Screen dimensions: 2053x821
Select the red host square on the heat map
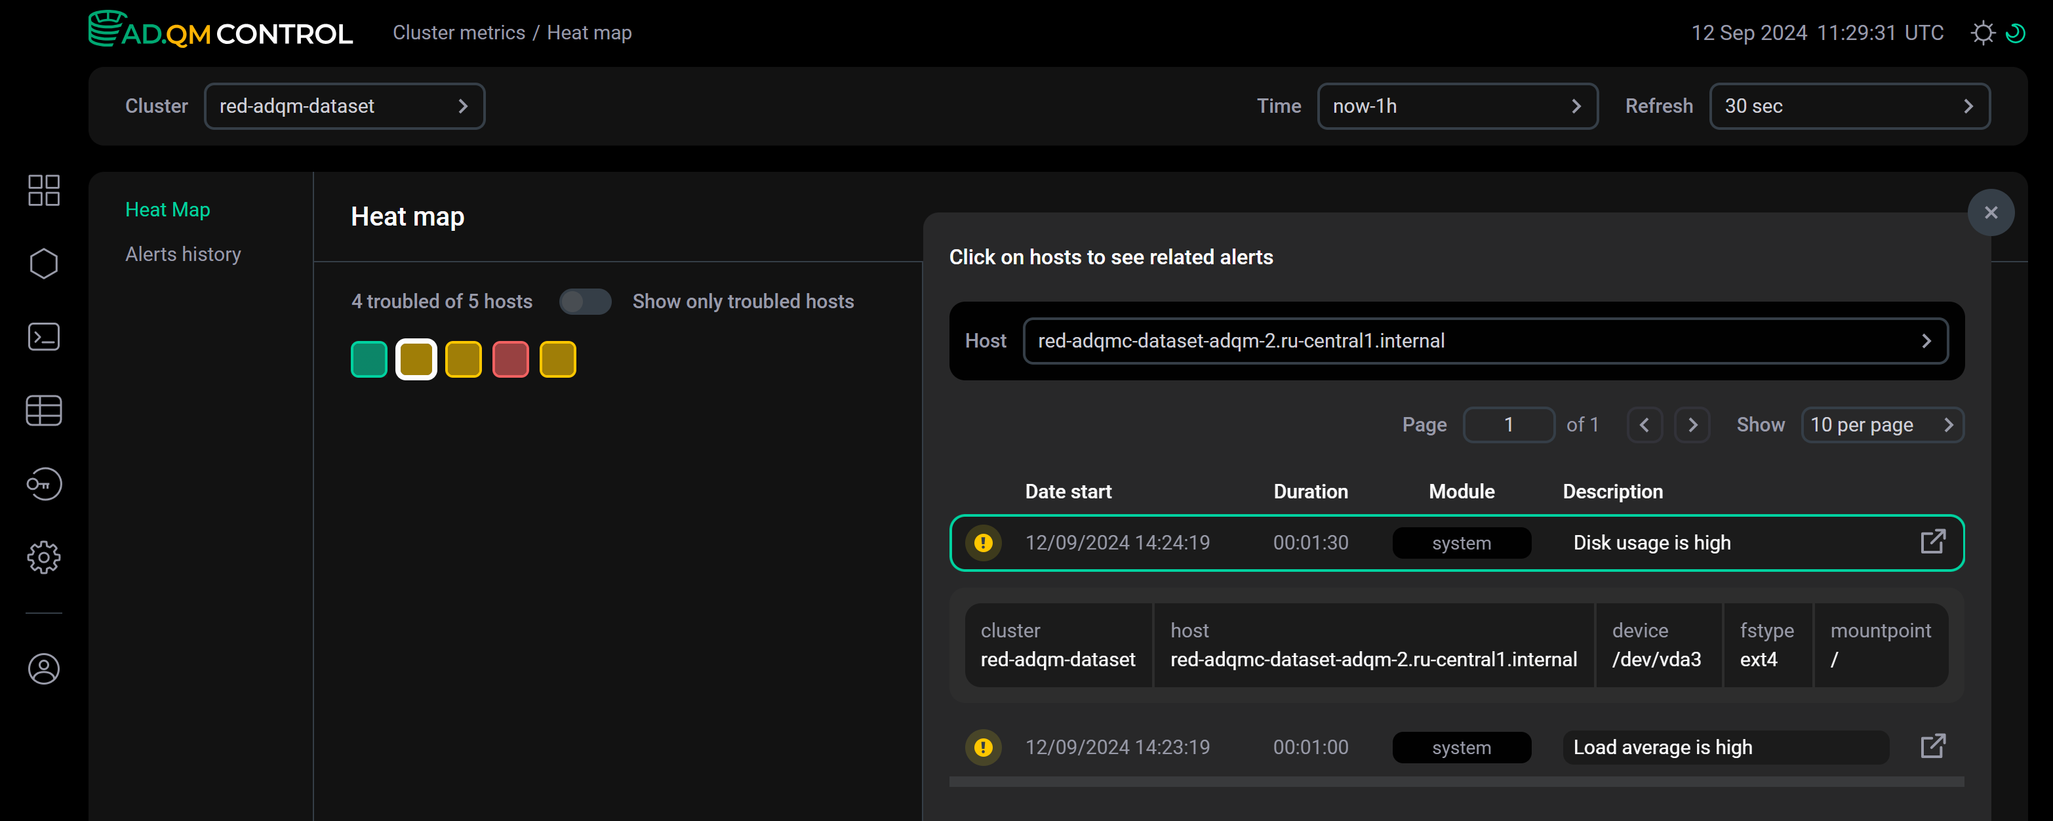coord(511,359)
